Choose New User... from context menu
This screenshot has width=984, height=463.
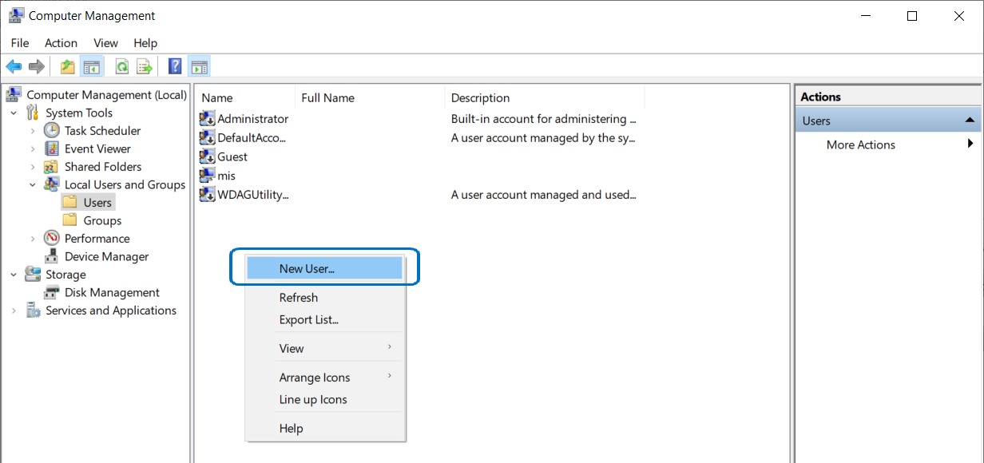(307, 269)
